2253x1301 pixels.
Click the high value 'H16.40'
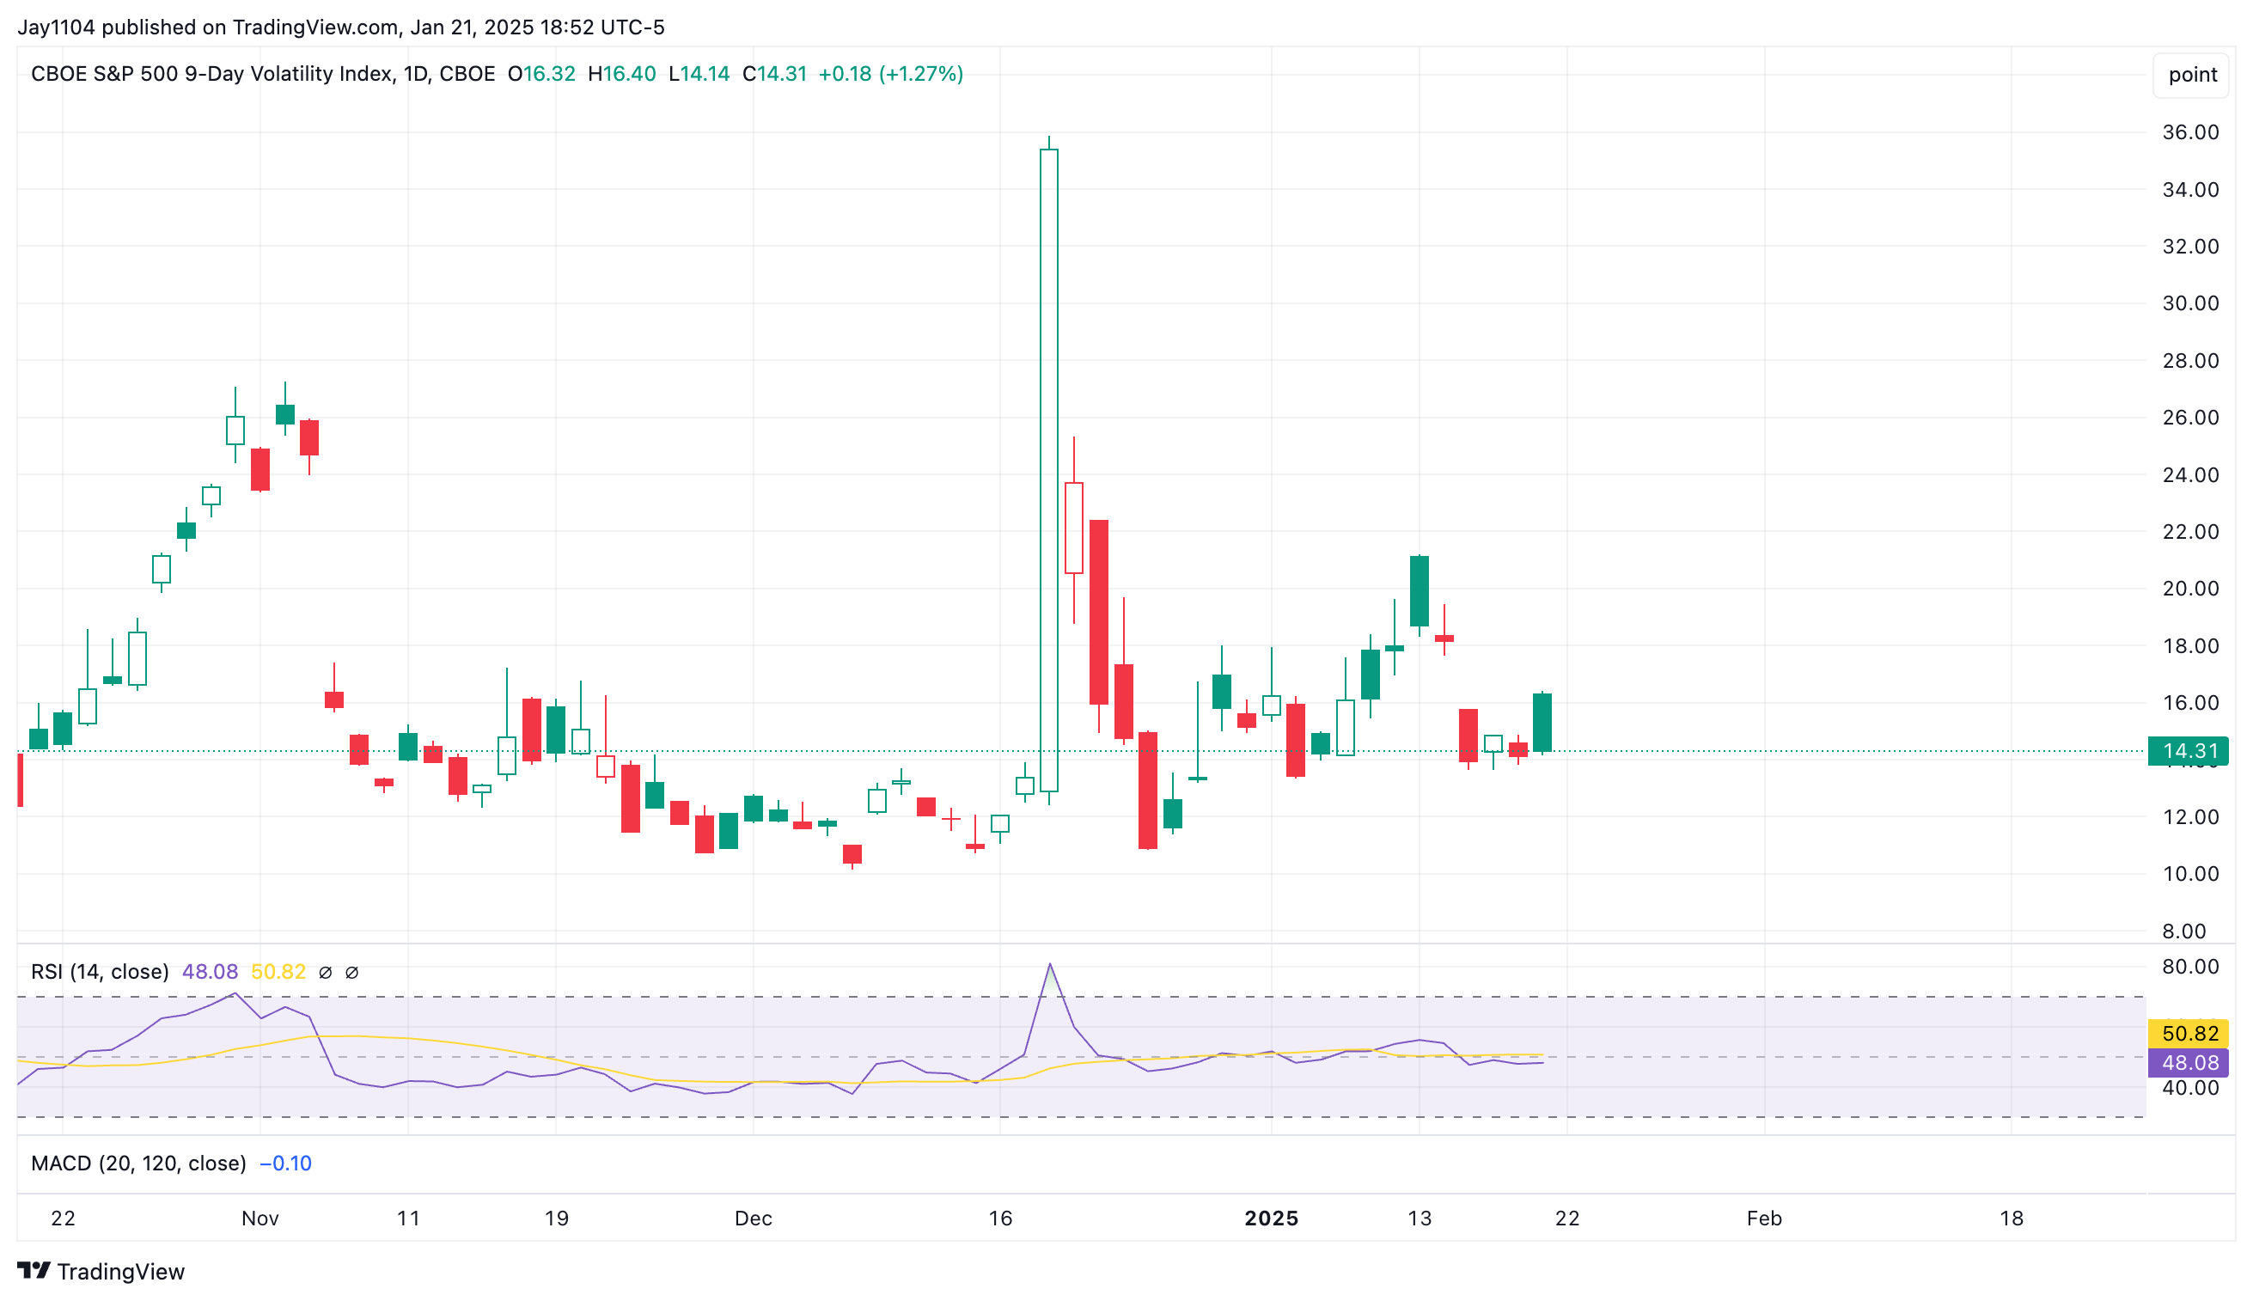tap(622, 73)
